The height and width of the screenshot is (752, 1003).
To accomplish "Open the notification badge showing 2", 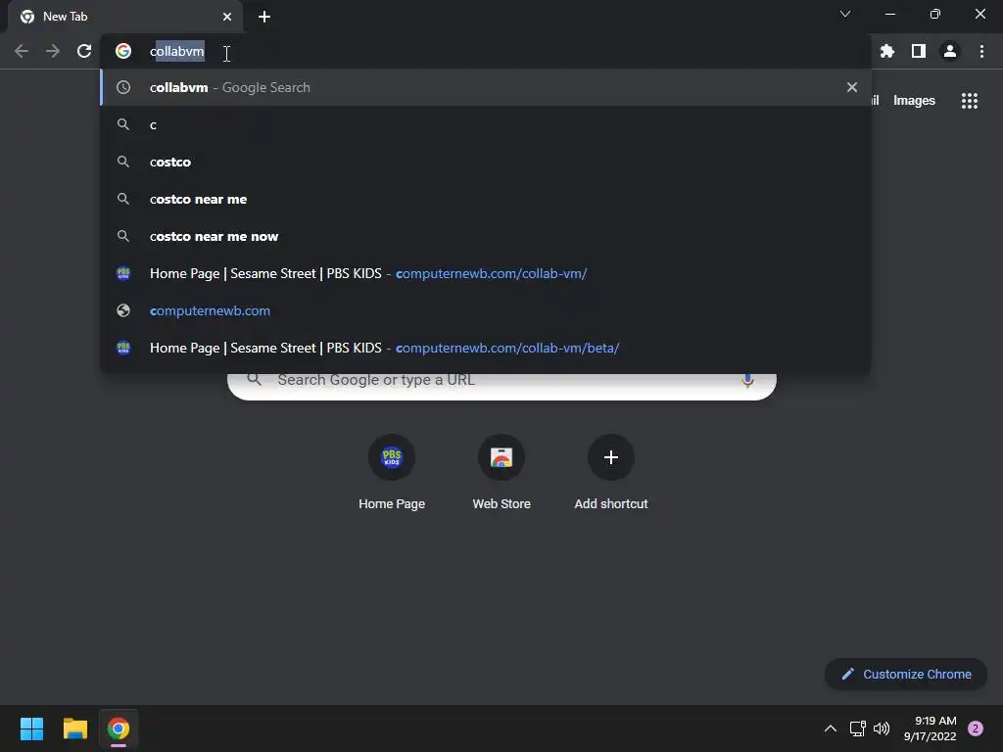I will [x=976, y=728].
